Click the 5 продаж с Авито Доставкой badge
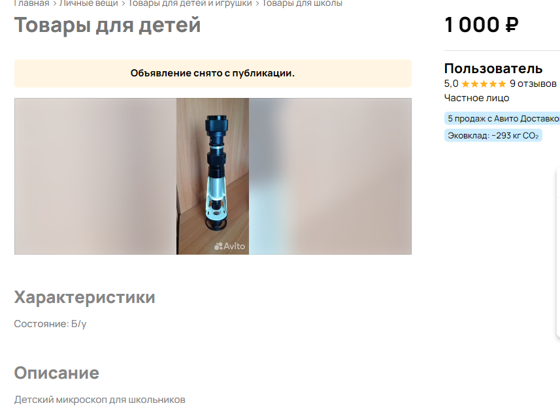Viewport: 560px width, 414px height. (x=502, y=118)
